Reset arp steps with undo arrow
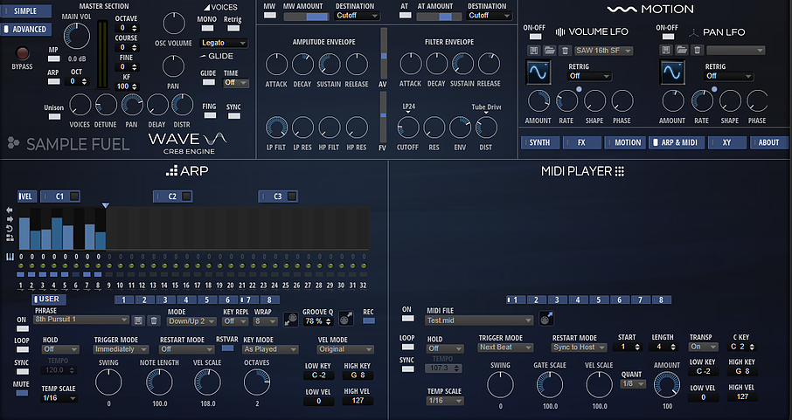The height and width of the screenshot is (420, 792). tap(9, 228)
